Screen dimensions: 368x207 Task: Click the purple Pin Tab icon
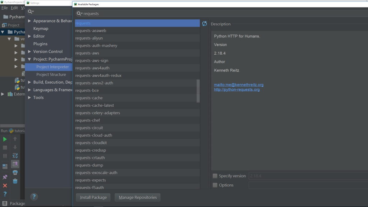(5, 177)
